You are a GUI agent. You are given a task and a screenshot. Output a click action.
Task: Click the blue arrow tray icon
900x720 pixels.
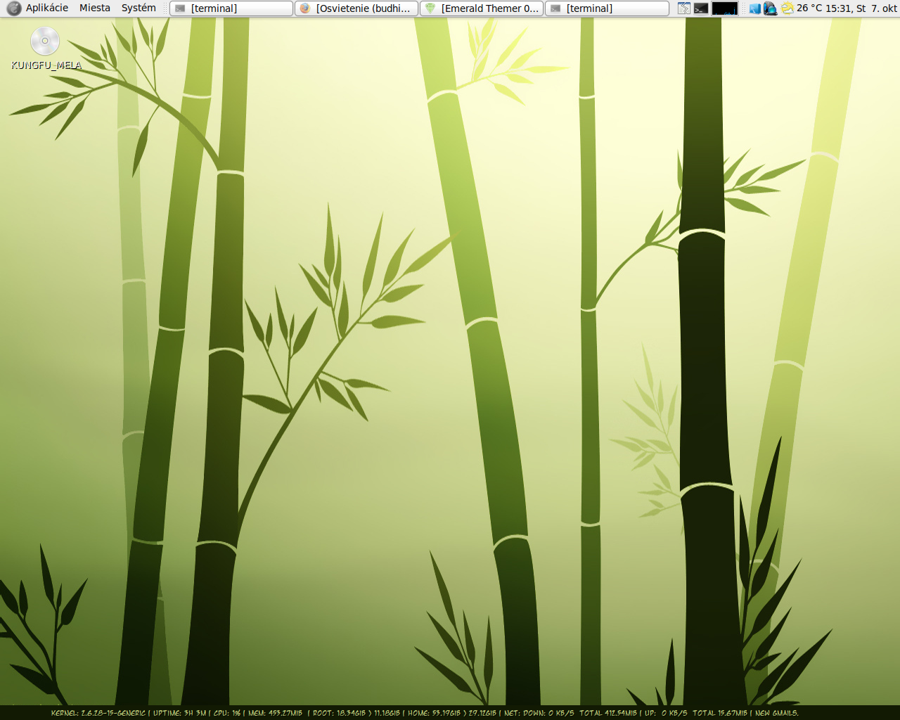click(x=754, y=8)
